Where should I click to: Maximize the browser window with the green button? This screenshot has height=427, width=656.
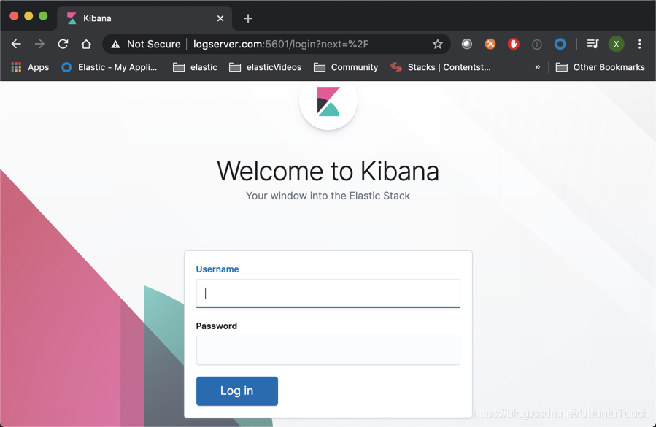pos(43,16)
